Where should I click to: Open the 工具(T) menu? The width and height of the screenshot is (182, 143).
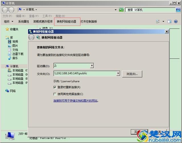pyautogui.click(x=47, y=16)
